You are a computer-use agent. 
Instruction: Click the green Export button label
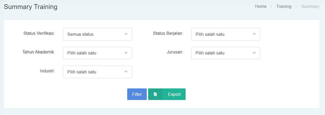click(x=174, y=94)
